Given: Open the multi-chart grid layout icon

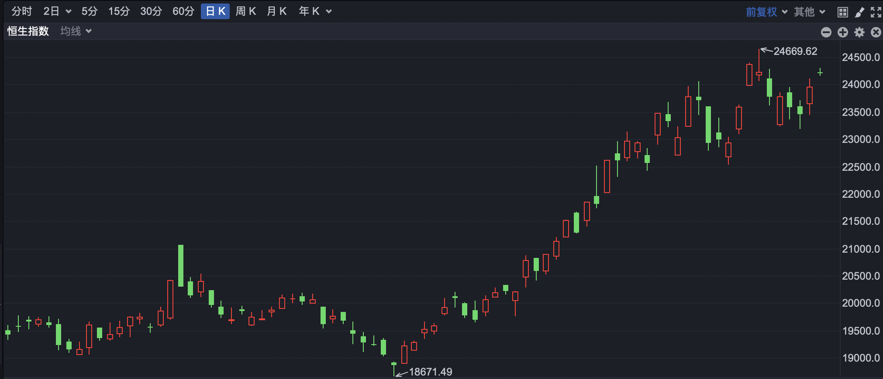Looking at the screenshot, I should click(x=843, y=12).
